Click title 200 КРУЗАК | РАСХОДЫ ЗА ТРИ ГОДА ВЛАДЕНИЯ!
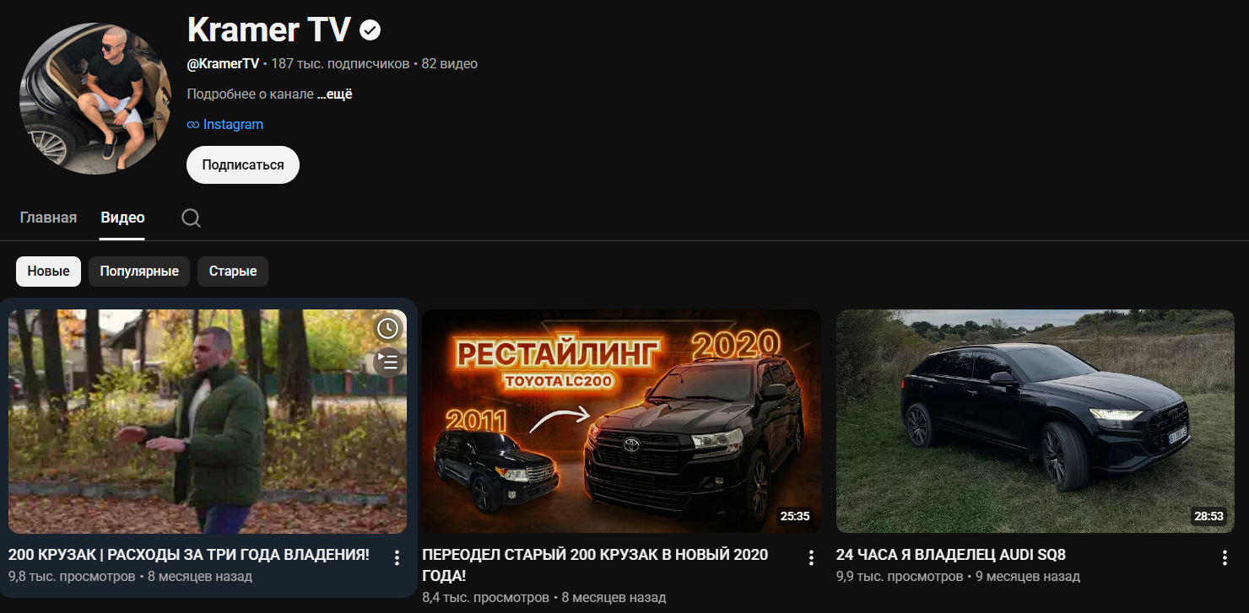1249x613 pixels. (x=189, y=555)
